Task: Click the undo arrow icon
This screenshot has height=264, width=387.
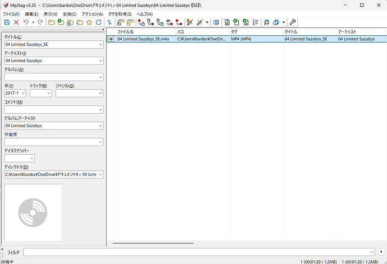Action: click(26, 22)
